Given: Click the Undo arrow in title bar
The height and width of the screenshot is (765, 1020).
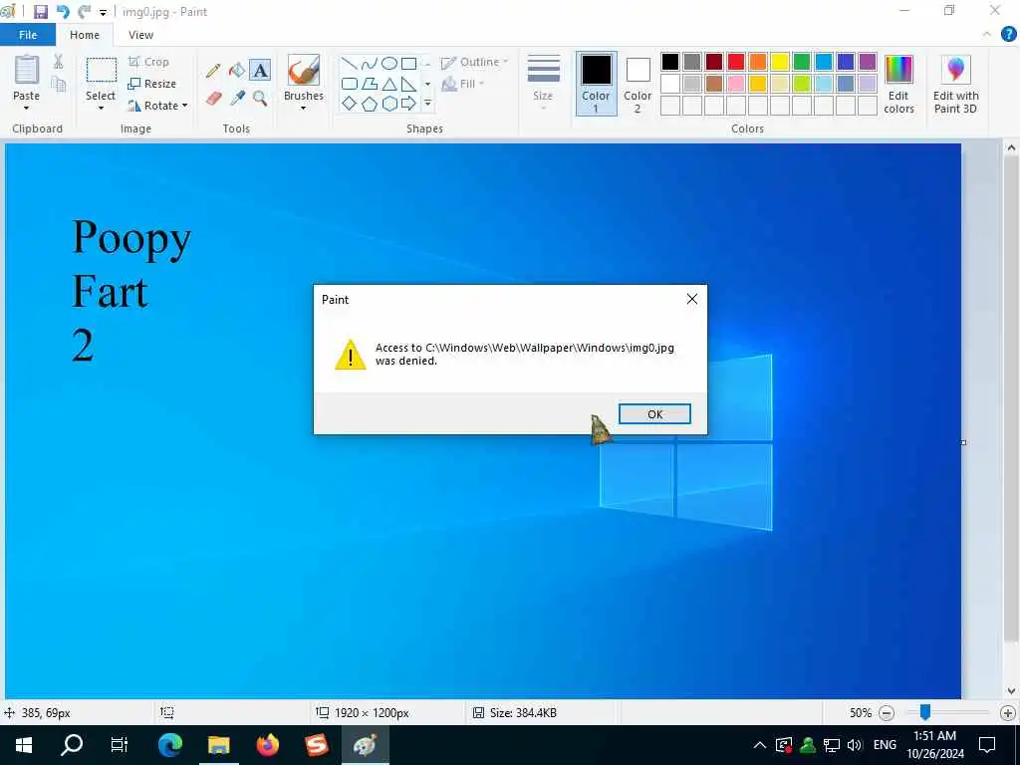Looking at the screenshot, I should coord(63,12).
